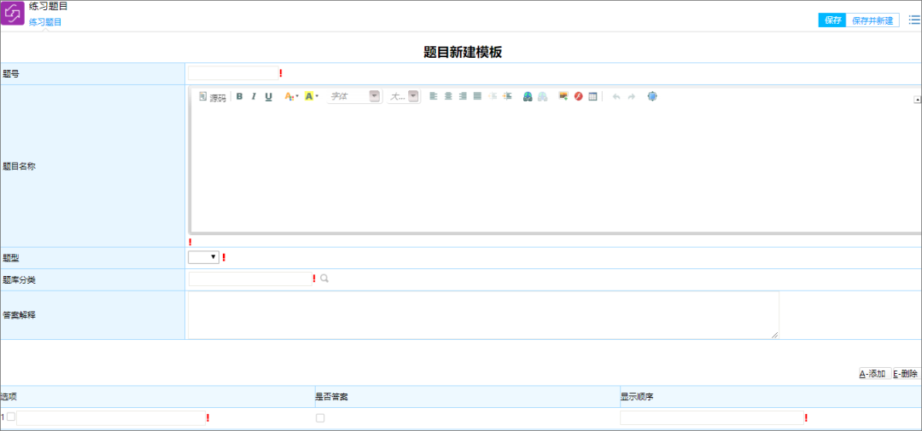Tick the row 1 selection checkbox
The height and width of the screenshot is (431, 922).
(10, 417)
